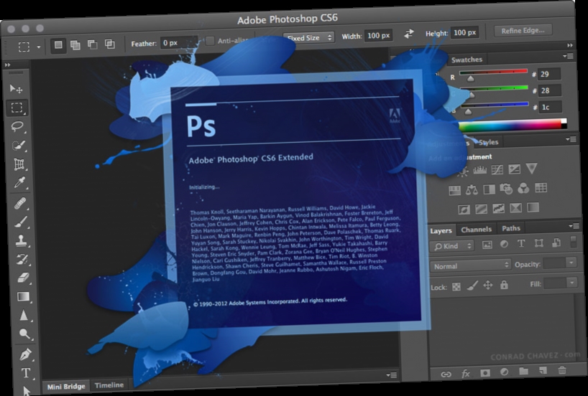The image size is (588, 396).
Task: Add a Photo Filter adjustment
Action: 506,189
